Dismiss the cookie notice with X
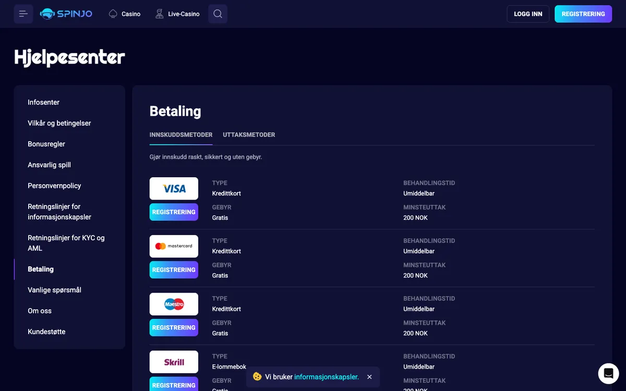The width and height of the screenshot is (626, 391). pos(369,377)
